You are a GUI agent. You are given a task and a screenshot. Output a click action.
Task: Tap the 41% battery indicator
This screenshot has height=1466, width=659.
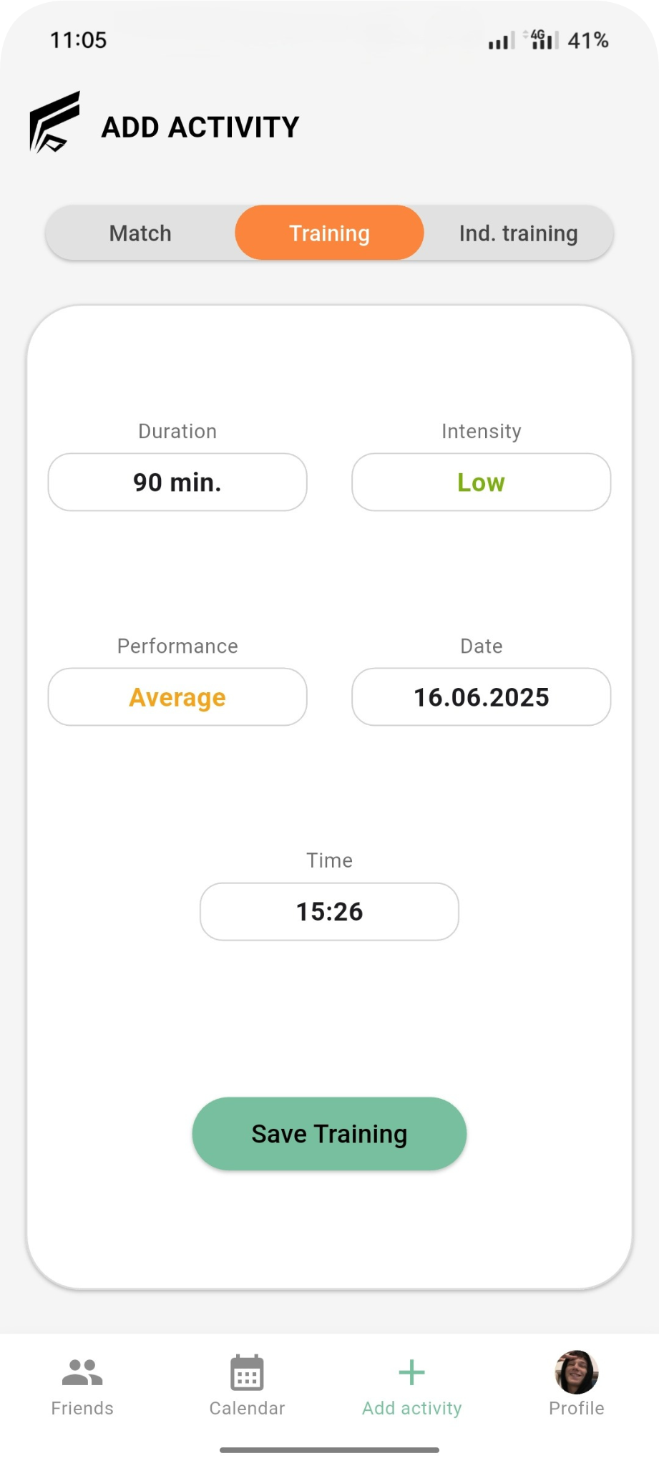(x=588, y=41)
